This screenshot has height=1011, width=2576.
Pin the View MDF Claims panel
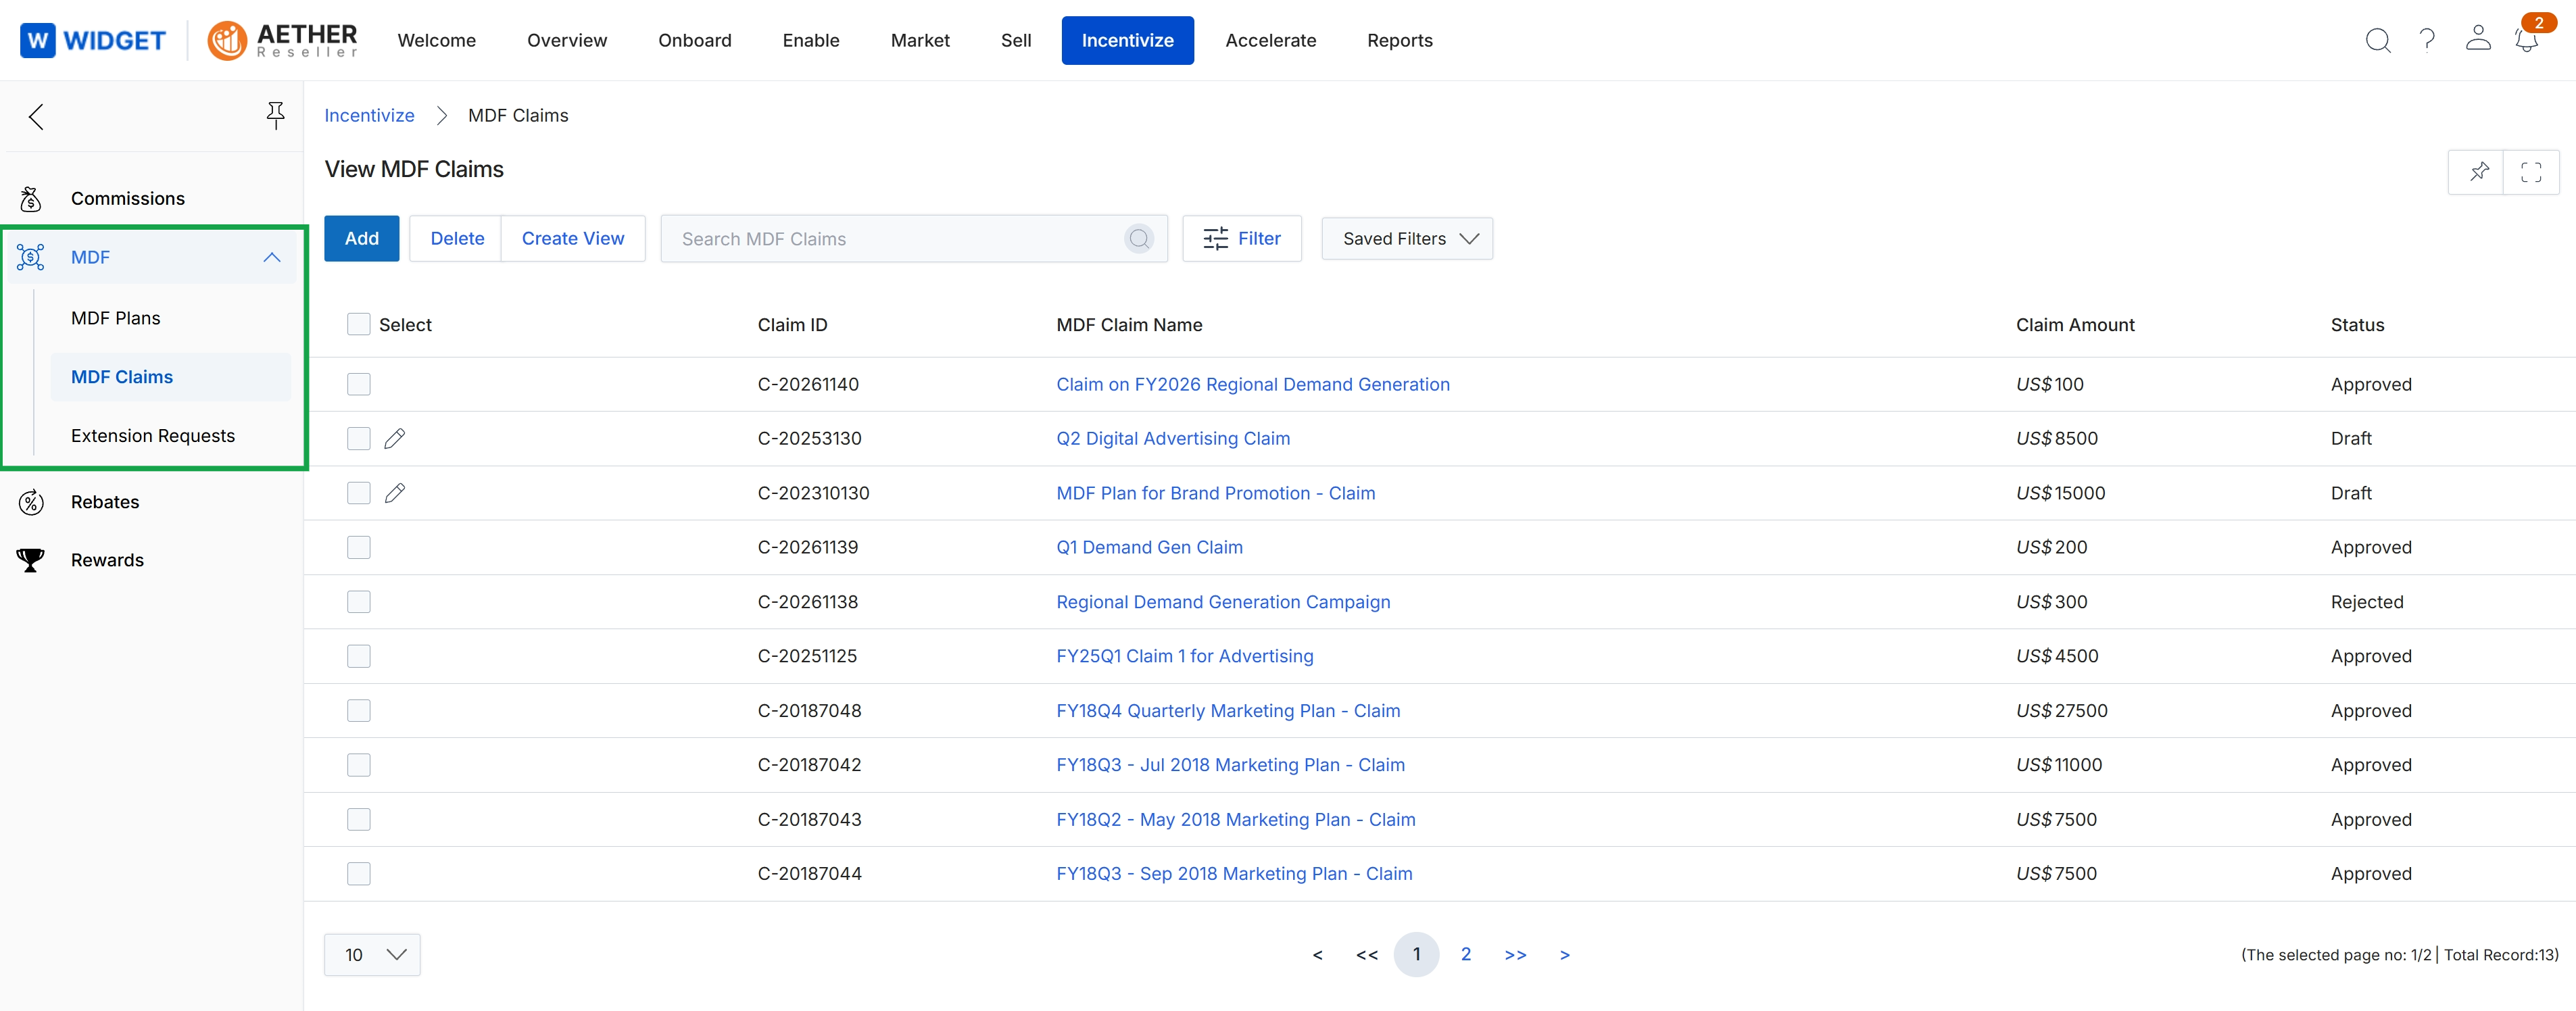[2477, 172]
